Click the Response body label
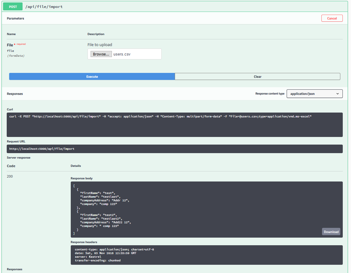 (x=81, y=178)
